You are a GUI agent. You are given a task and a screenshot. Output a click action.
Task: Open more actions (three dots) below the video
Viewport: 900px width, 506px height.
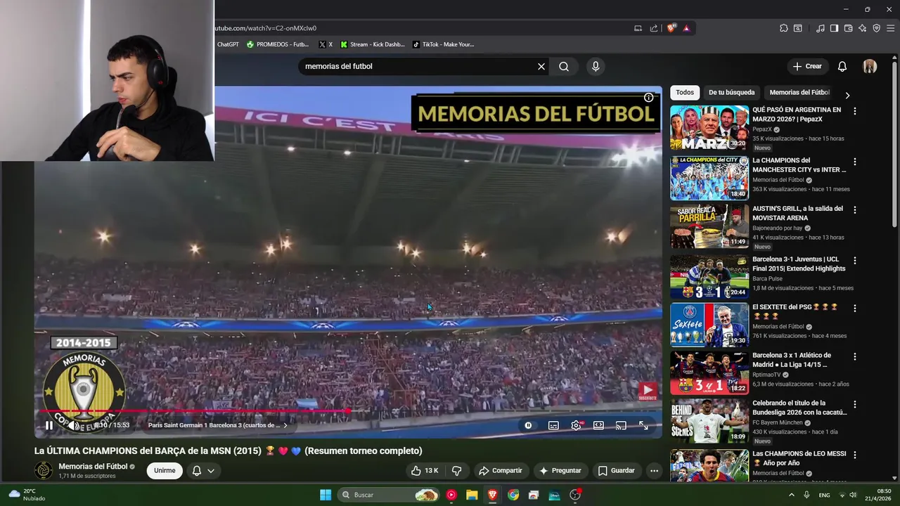(654, 470)
